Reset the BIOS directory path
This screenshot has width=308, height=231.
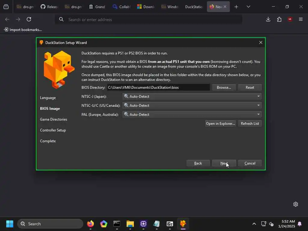tap(250, 88)
